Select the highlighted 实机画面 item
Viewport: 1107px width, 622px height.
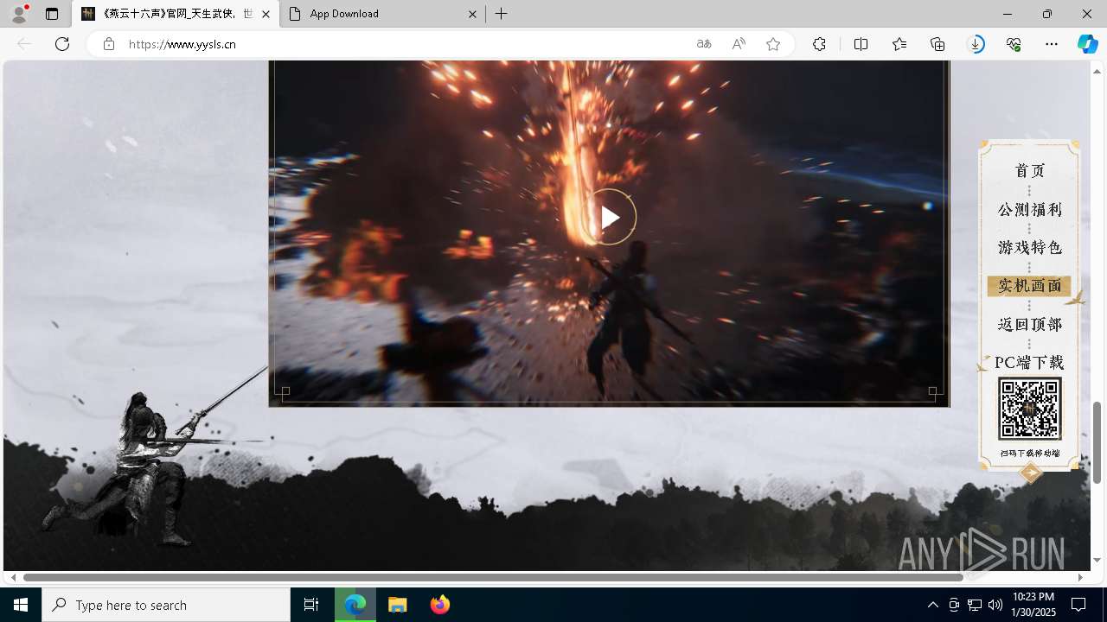[1029, 286]
